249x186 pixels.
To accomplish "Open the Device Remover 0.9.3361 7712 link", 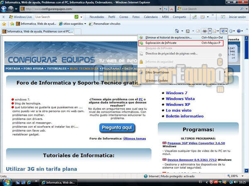I will [x=192, y=160].
